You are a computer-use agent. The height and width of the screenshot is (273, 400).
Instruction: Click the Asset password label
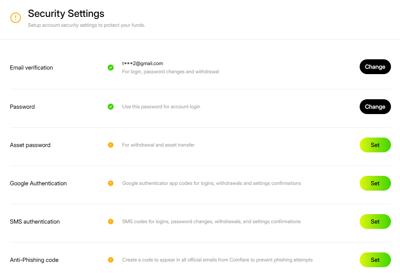(x=30, y=145)
